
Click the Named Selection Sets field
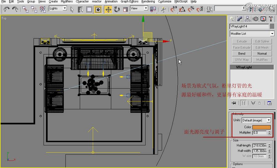tap(229, 8)
